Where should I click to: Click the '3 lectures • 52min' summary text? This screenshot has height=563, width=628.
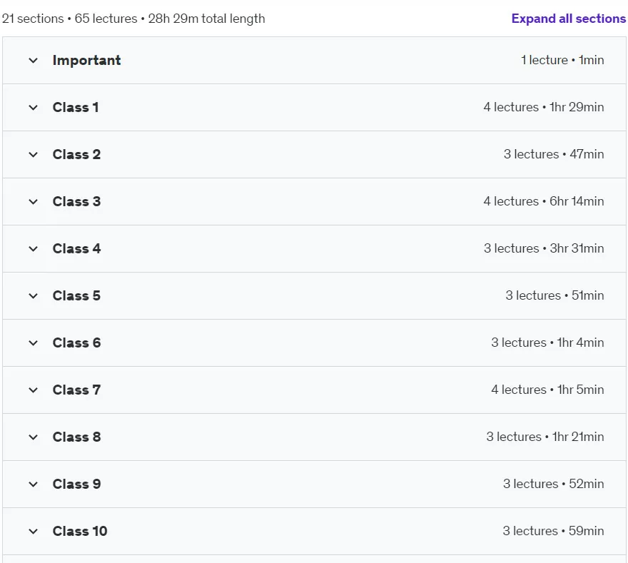[x=553, y=484]
